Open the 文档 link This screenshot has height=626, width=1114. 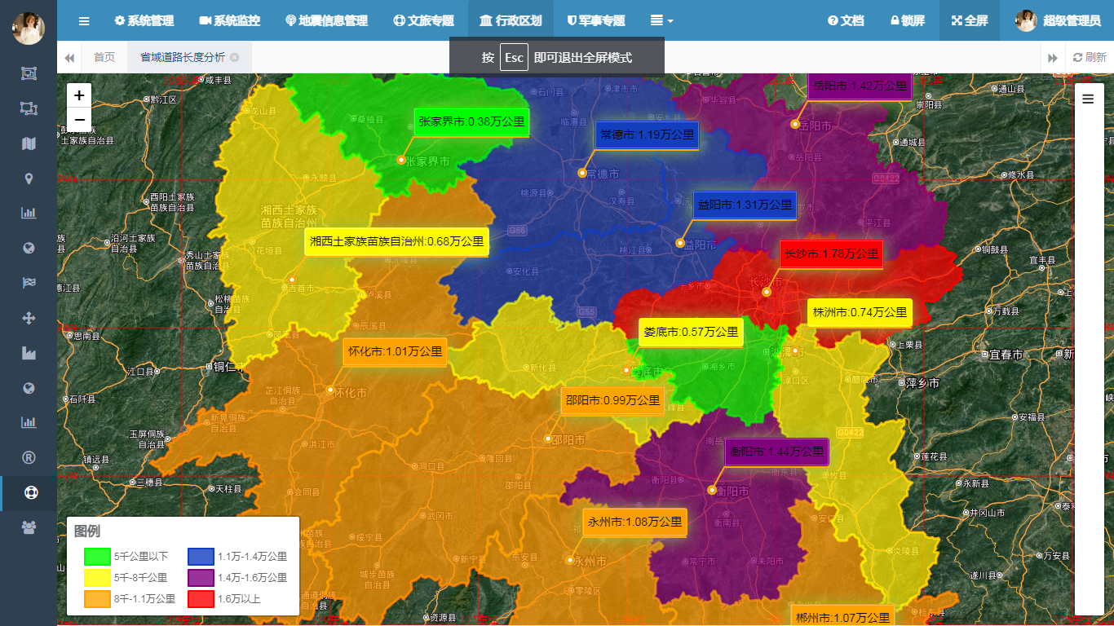click(x=845, y=20)
